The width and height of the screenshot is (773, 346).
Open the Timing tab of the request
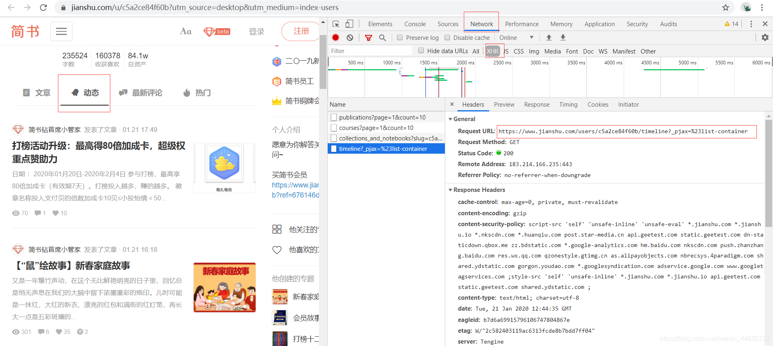[x=568, y=105]
